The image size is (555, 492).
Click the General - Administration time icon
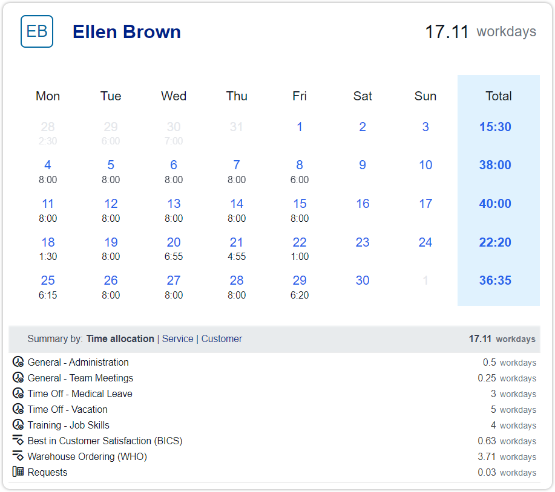click(x=18, y=362)
